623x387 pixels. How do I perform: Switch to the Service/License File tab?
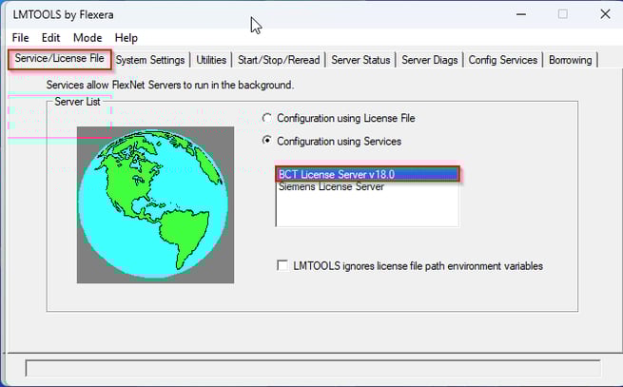tap(60, 59)
